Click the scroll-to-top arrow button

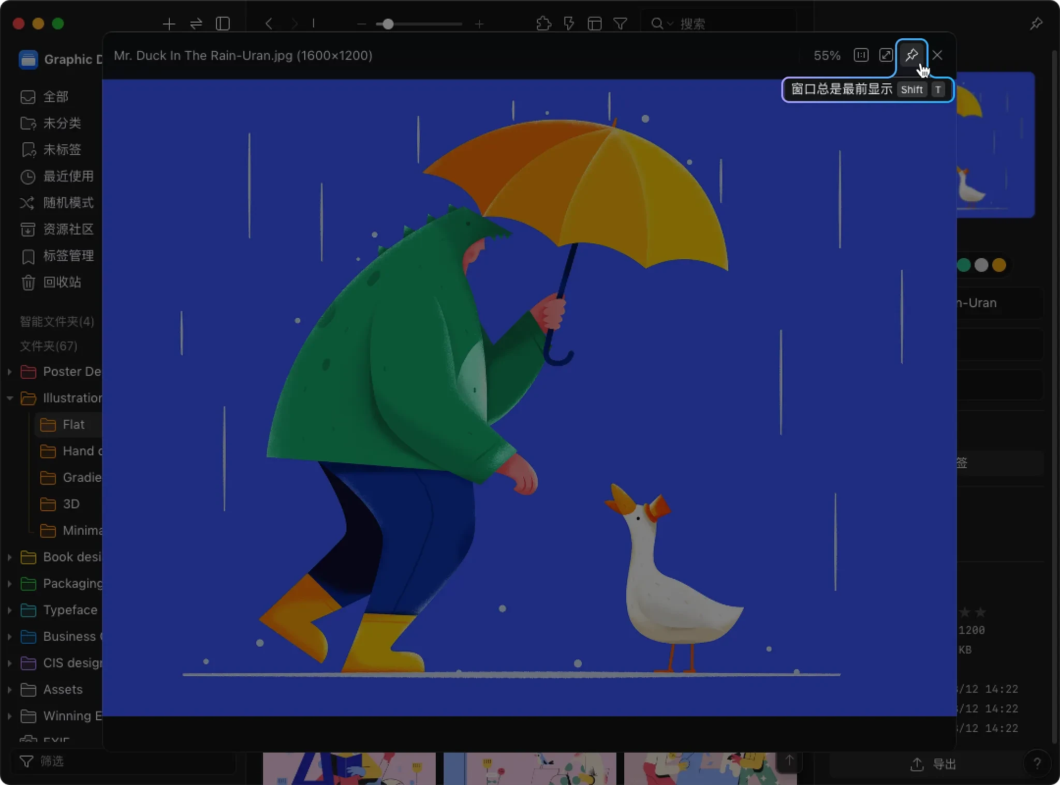click(x=789, y=761)
